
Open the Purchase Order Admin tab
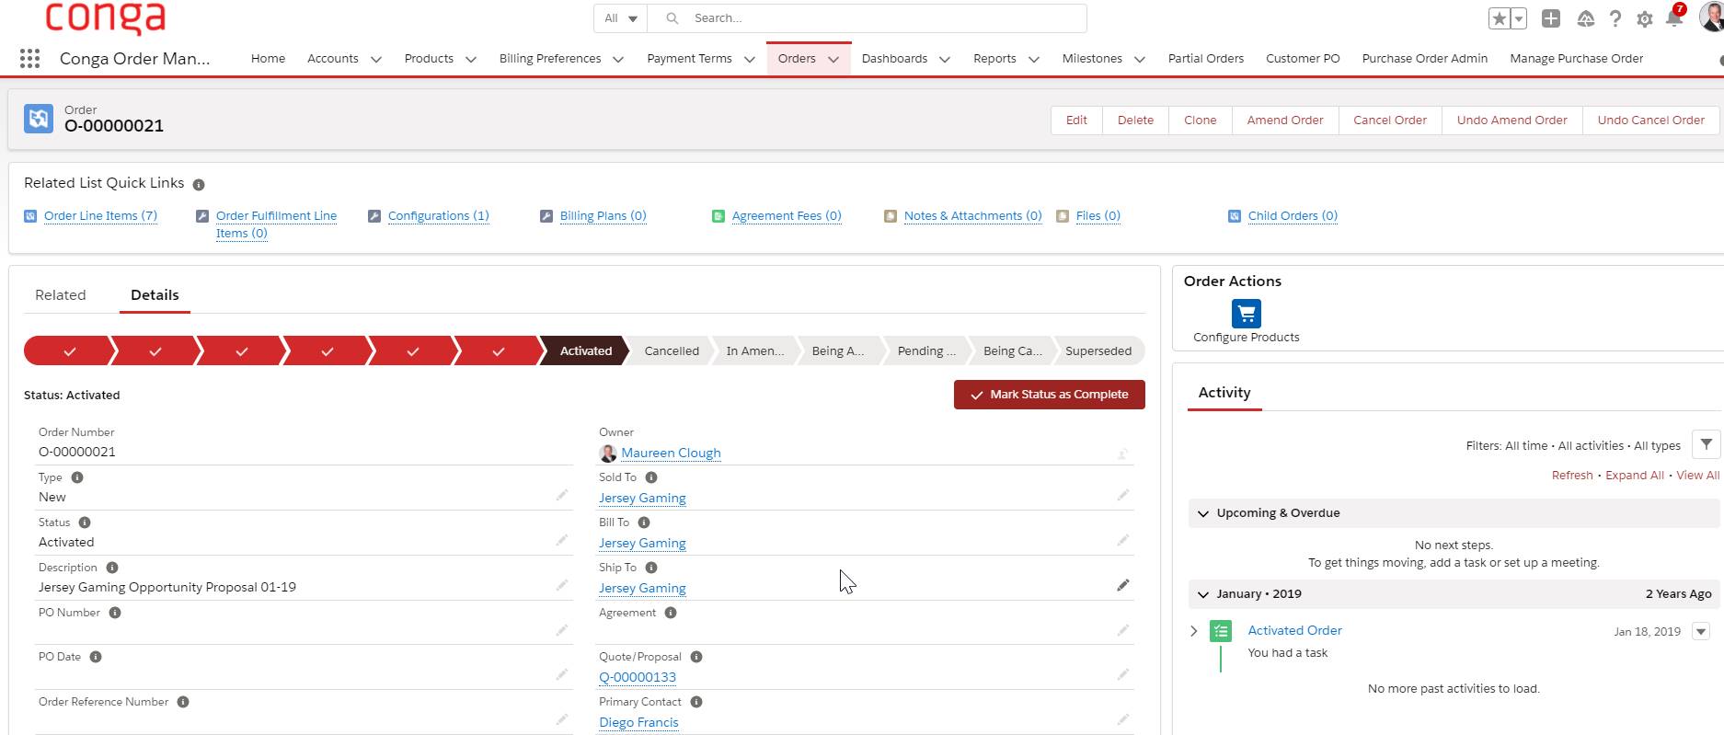pos(1424,58)
